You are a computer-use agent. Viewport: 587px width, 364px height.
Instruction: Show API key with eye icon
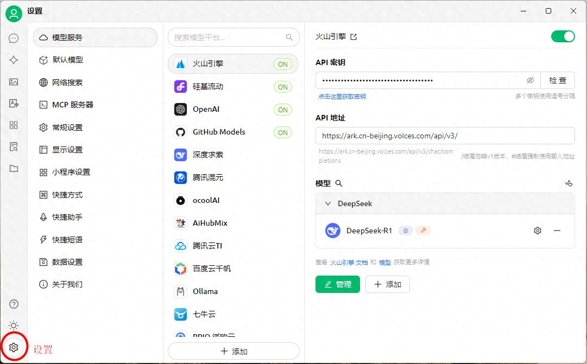point(530,80)
